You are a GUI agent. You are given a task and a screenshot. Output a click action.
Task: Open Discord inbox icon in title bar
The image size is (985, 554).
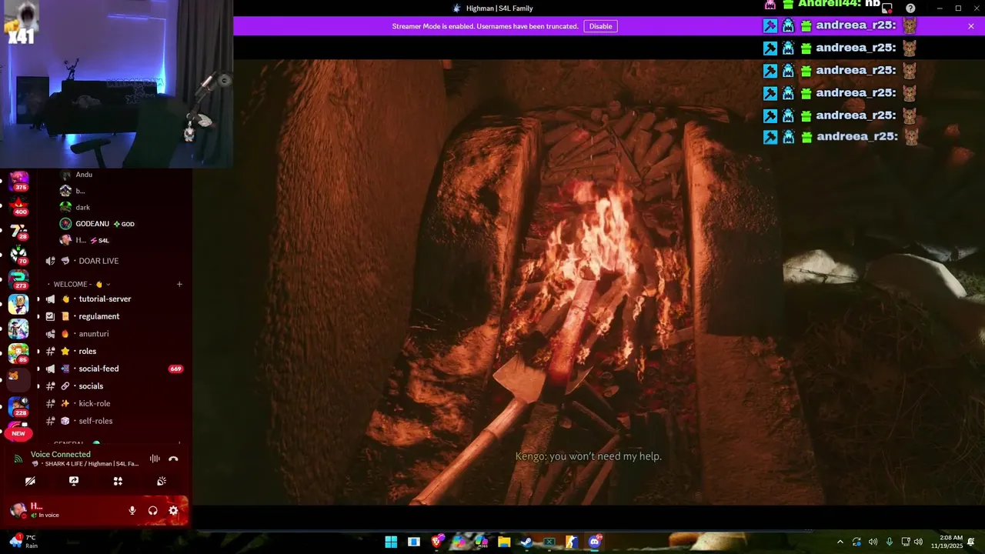887,8
